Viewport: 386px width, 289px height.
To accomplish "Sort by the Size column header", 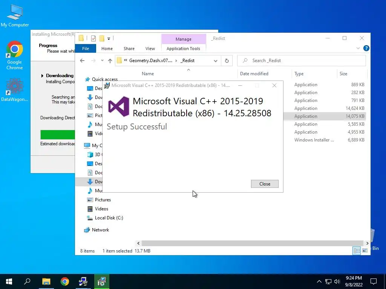I will pyautogui.click(x=343, y=73).
